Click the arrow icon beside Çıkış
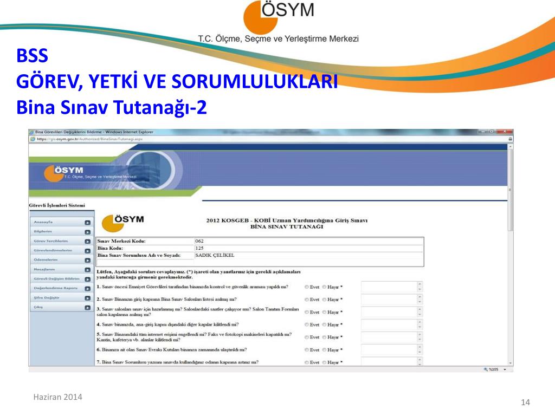 coord(87,308)
